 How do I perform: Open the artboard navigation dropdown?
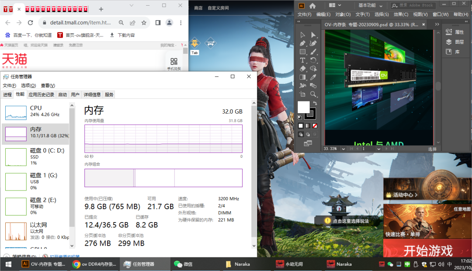pyautogui.click(x=379, y=149)
